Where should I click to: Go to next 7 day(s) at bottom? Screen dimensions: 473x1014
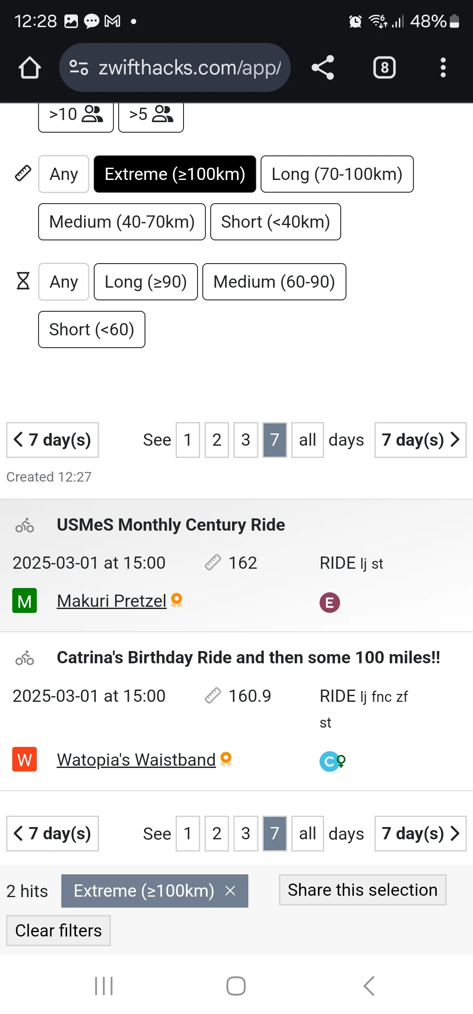tap(420, 834)
